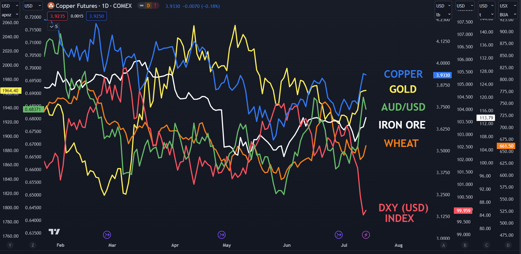
Task: Select price scale label A
Action: tap(444, 245)
